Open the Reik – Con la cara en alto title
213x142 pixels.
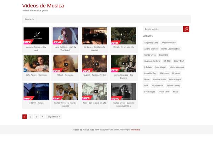(x=94, y=103)
